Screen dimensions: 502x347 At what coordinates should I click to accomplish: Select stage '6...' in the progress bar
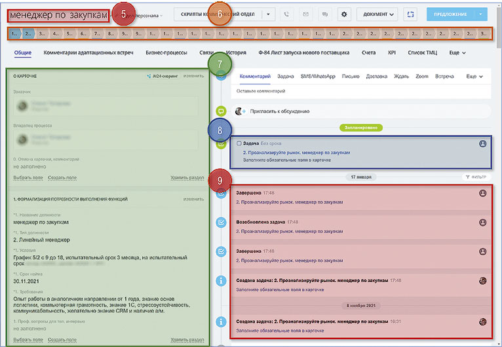pos(83,33)
